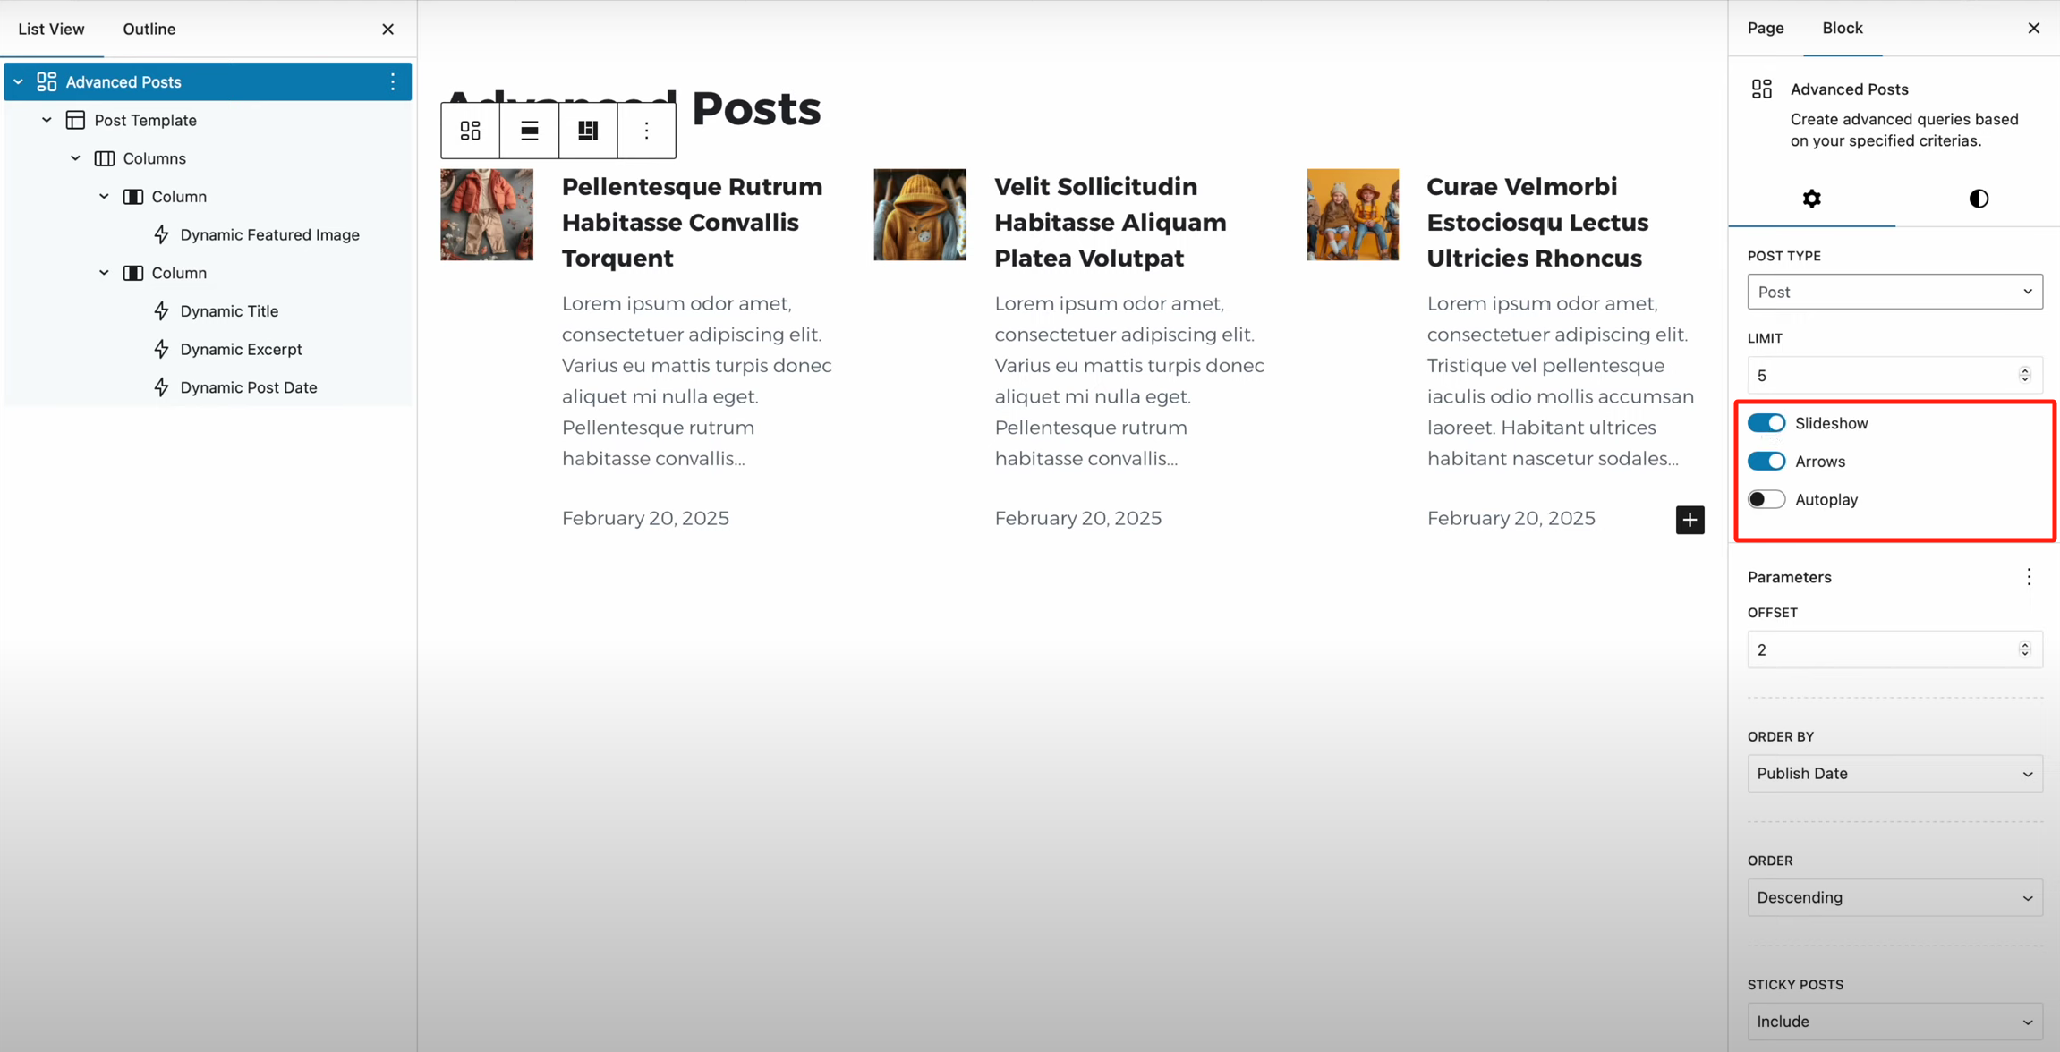Open the Order By Publish Date dropdown
This screenshot has height=1052, width=2060.
pyautogui.click(x=1894, y=774)
